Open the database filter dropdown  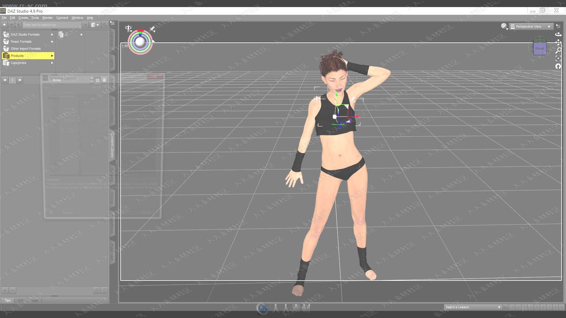[95, 25]
